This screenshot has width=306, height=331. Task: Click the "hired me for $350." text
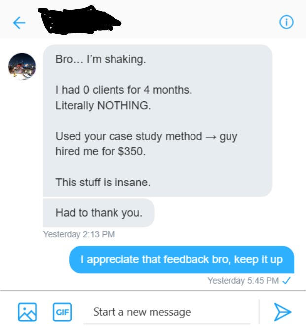point(101,151)
